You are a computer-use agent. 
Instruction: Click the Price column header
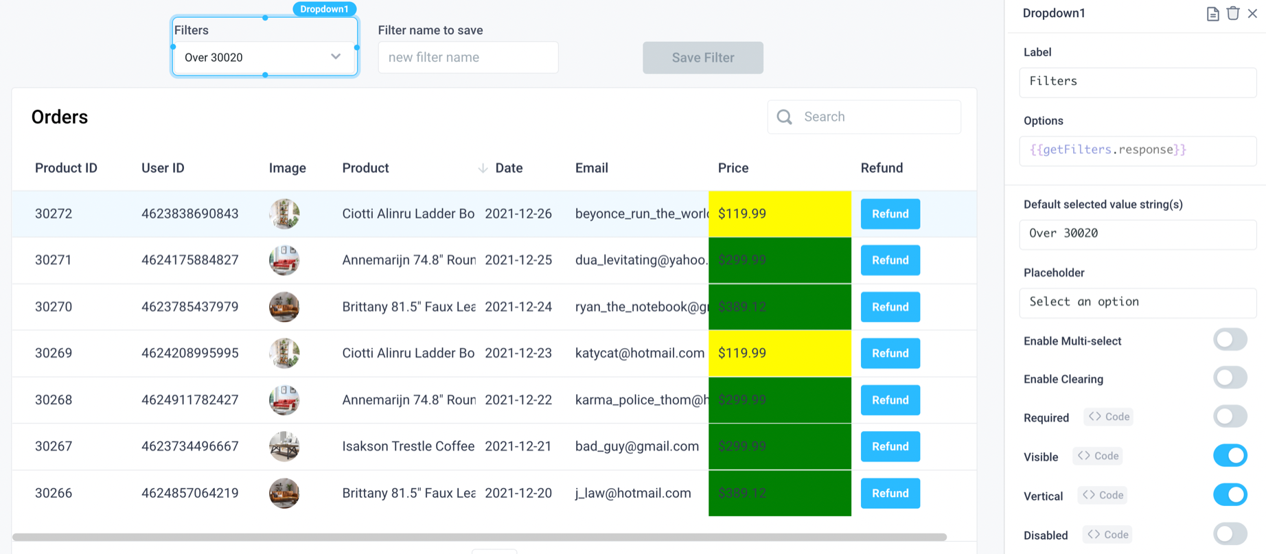[x=733, y=168]
